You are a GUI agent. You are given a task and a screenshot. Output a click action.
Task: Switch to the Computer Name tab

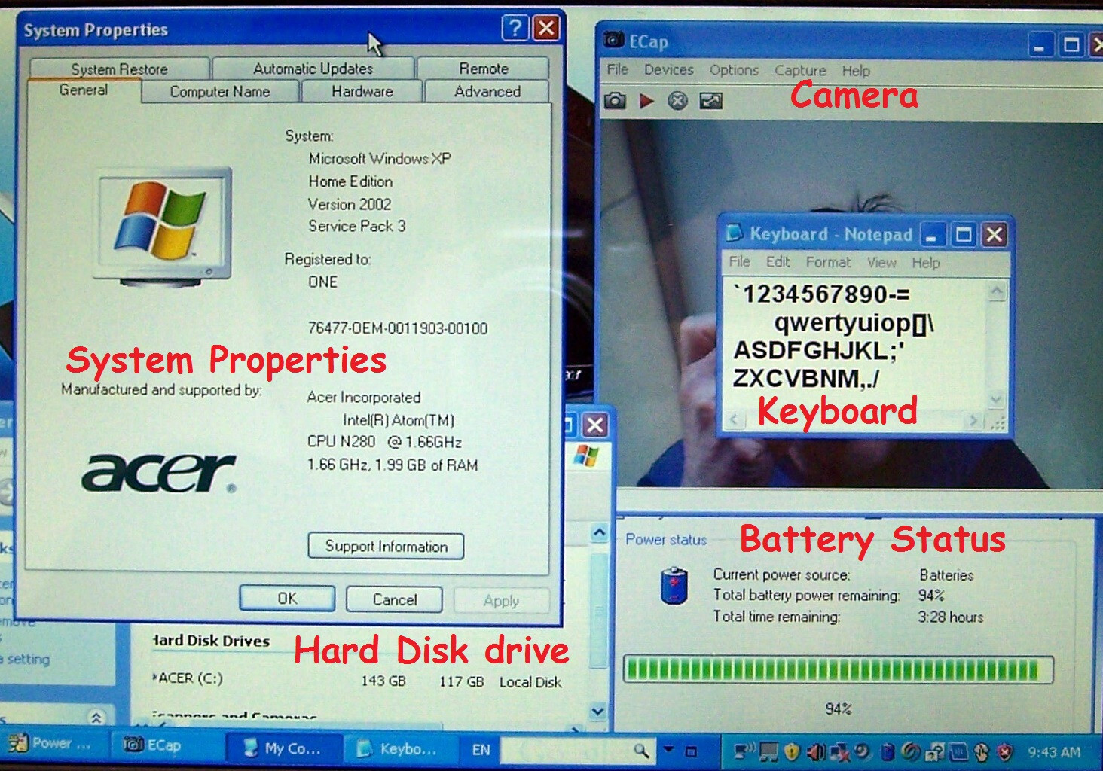tap(220, 92)
